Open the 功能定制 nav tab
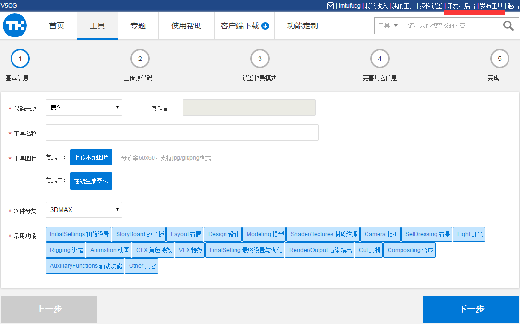 303,25
